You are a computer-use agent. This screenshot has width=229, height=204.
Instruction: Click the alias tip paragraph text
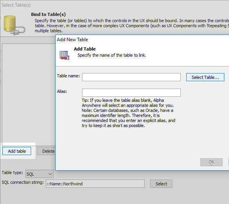pos(128,113)
